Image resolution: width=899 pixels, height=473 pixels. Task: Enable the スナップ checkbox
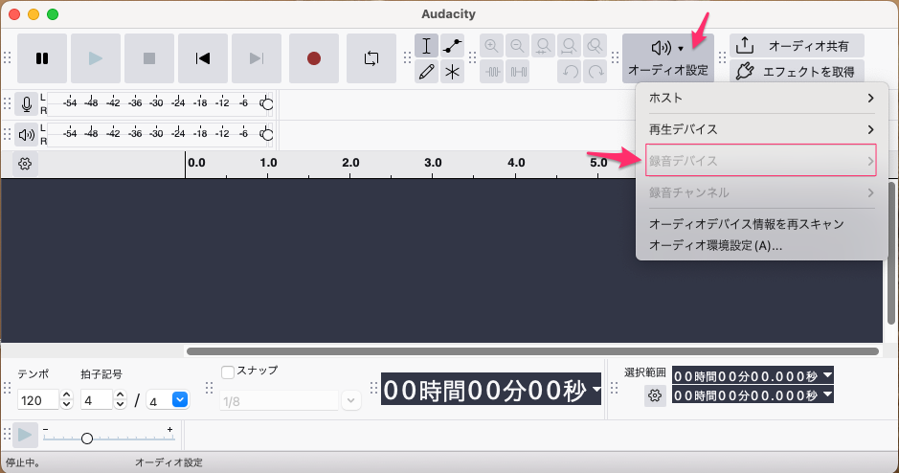coord(228,372)
